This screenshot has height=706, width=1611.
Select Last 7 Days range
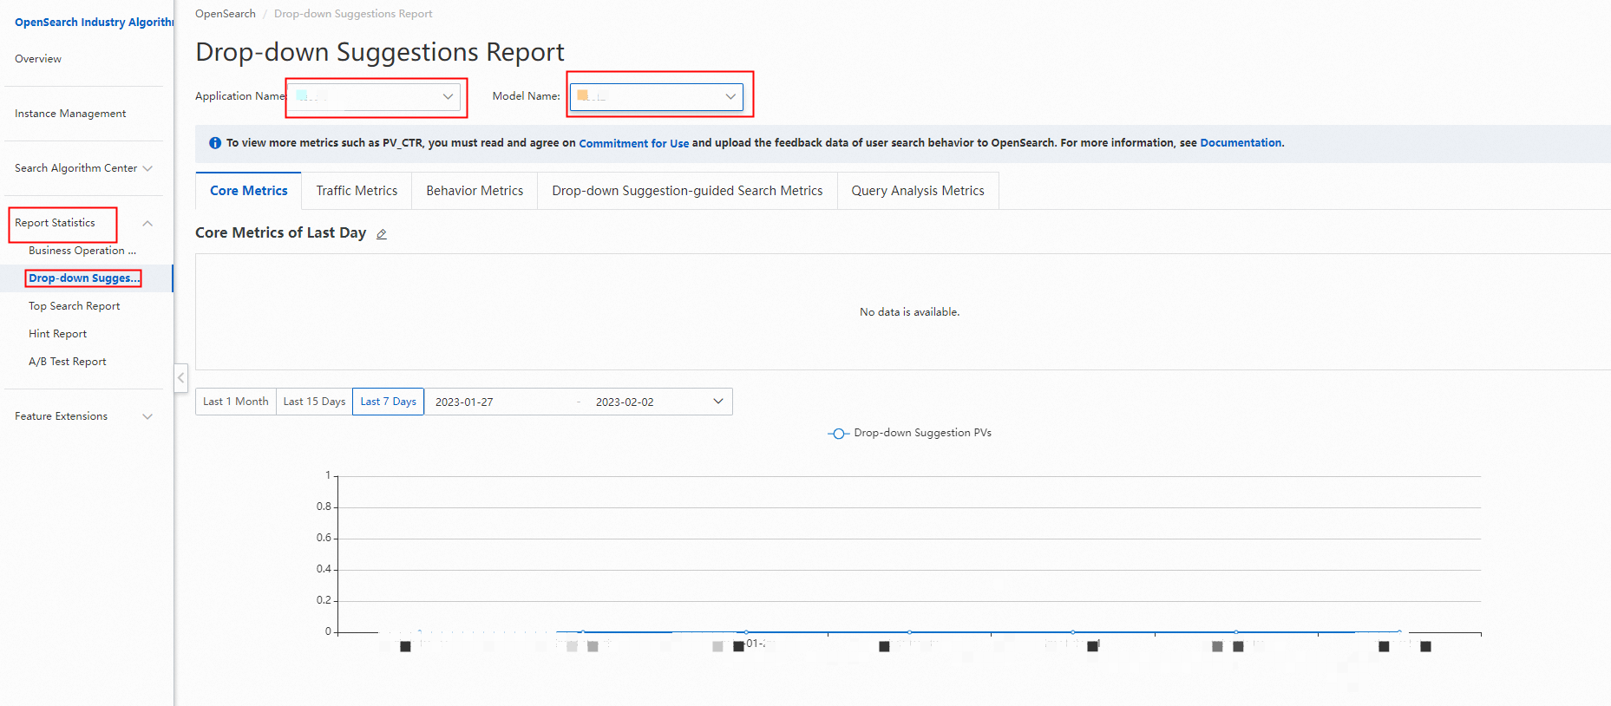(389, 402)
